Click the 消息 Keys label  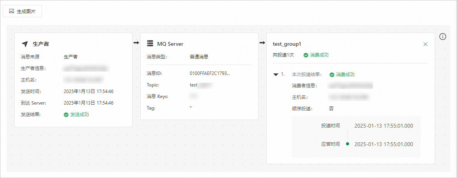coord(158,96)
